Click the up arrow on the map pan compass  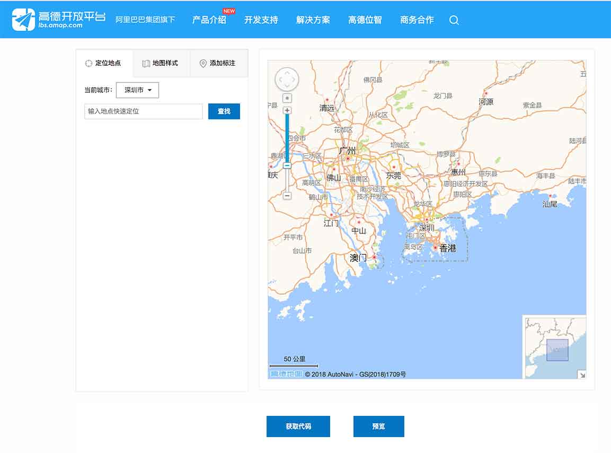pos(287,72)
